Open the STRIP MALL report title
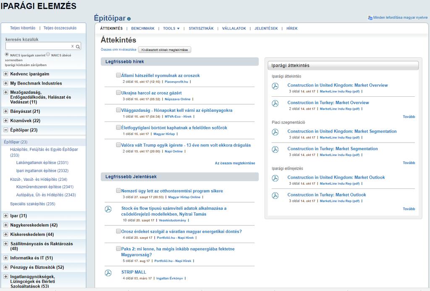 click(x=134, y=272)
